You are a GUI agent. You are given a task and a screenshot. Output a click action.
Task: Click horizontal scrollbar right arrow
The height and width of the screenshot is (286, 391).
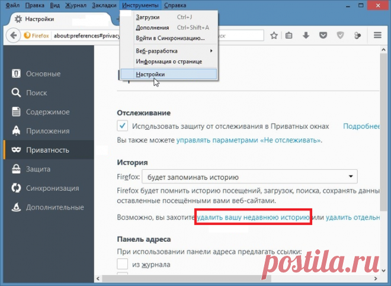376,278
